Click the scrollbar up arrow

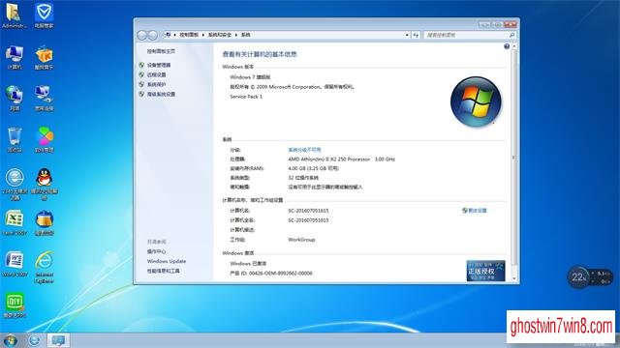514,46
